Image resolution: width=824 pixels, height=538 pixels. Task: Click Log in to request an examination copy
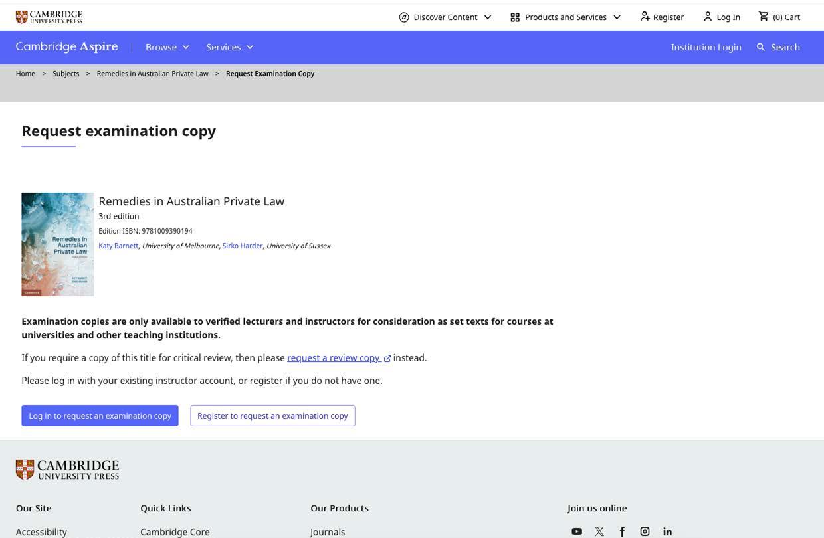tap(100, 416)
